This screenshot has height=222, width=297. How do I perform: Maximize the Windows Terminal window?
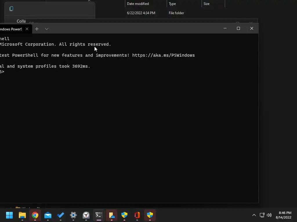(238, 28)
